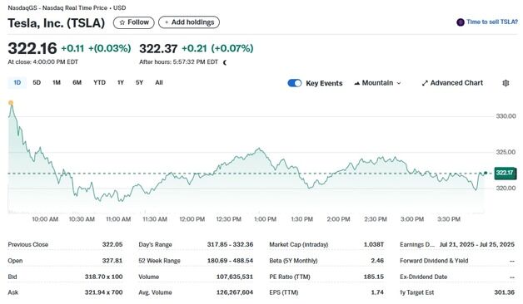Image resolution: width=523 pixels, height=304 pixels.
Task: Click the Ask value 321.94 x 700
Action: [104, 292]
